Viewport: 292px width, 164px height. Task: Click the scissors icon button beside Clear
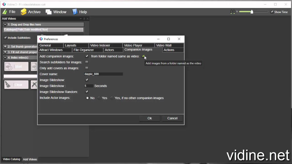click(x=34, y=85)
